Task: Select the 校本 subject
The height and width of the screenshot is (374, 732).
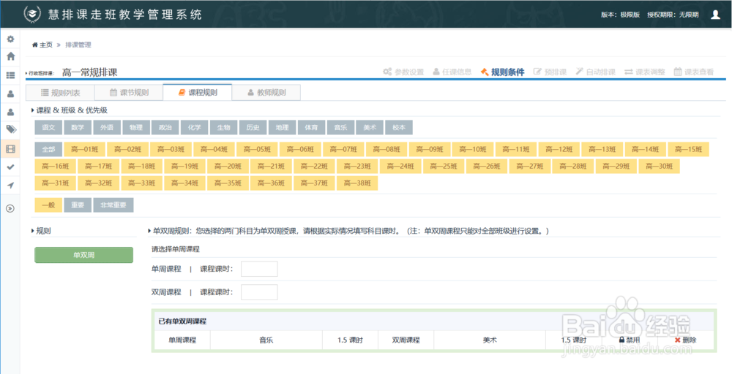Action: pos(399,127)
